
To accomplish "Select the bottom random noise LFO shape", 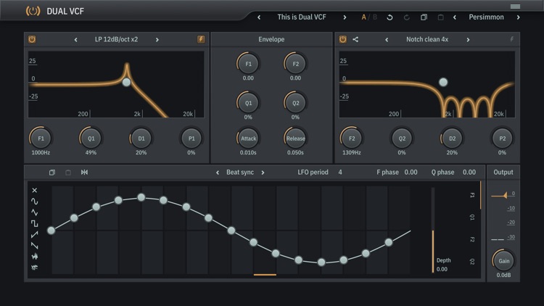I will (34, 267).
